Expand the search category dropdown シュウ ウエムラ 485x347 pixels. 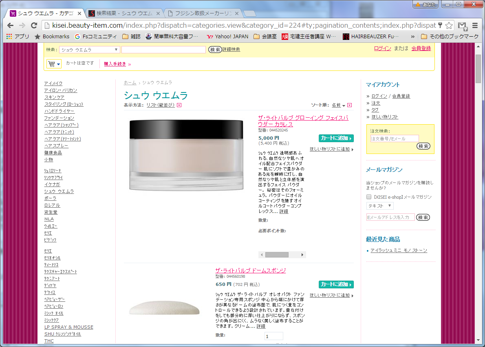tap(90, 50)
